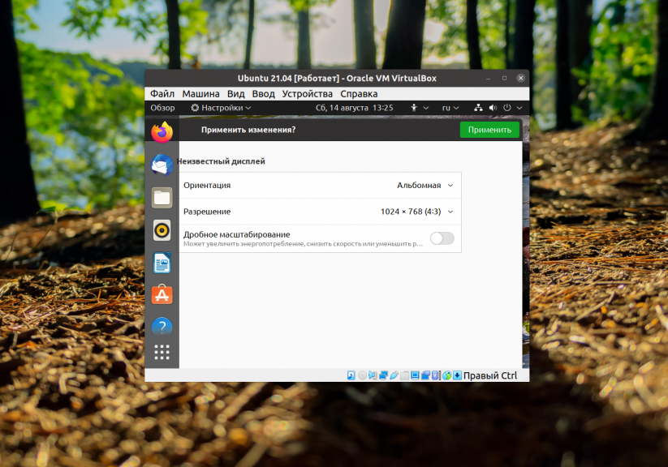Click the green Применить button

tap(489, 130)
